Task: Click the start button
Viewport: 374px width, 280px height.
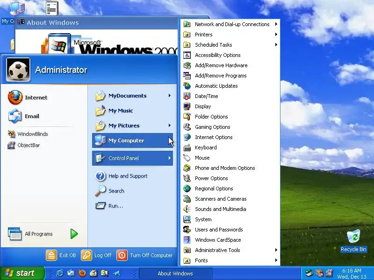Action: (22, 273)
